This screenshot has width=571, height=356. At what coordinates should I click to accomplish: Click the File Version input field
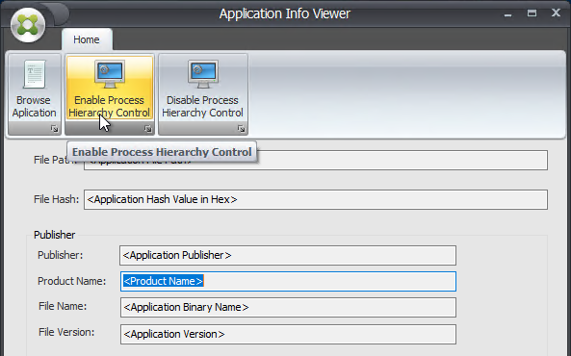(x=288, y=334)
